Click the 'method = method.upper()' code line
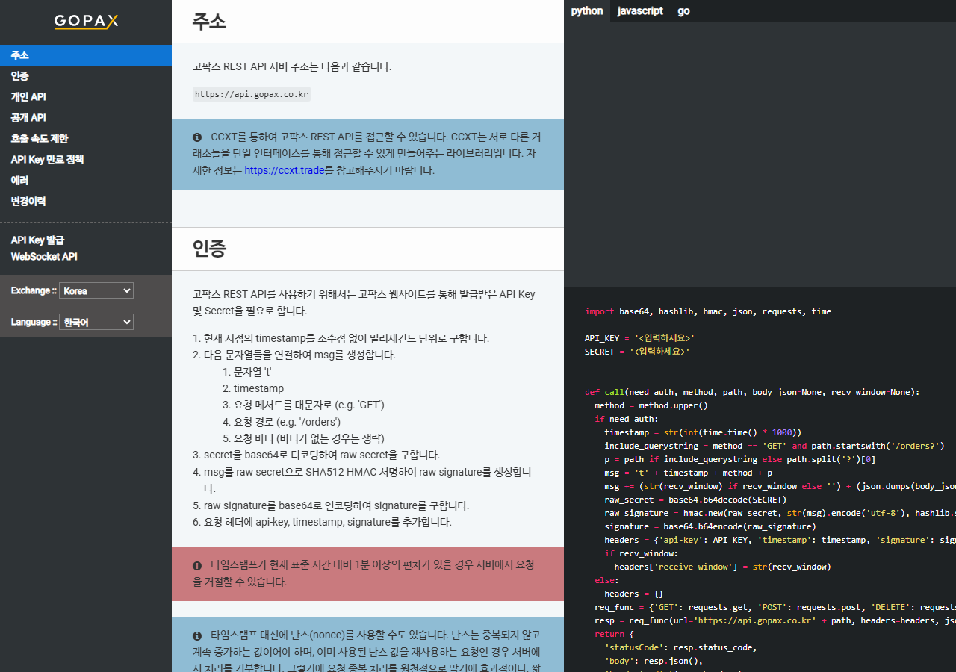 tap(651, 405)
